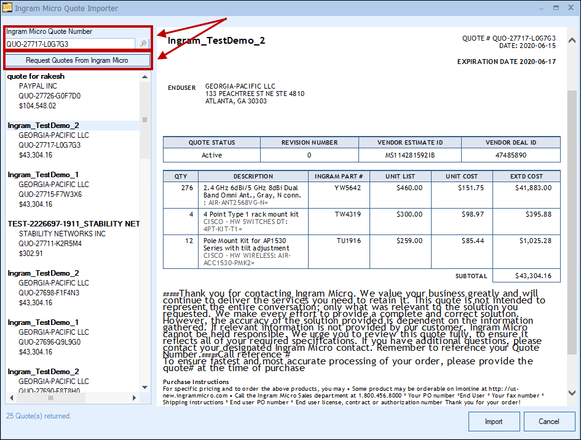The width and height of the screenshot is (581, 440).
Task: Click the $302.91 quote amount
Action: click(31, 254)
